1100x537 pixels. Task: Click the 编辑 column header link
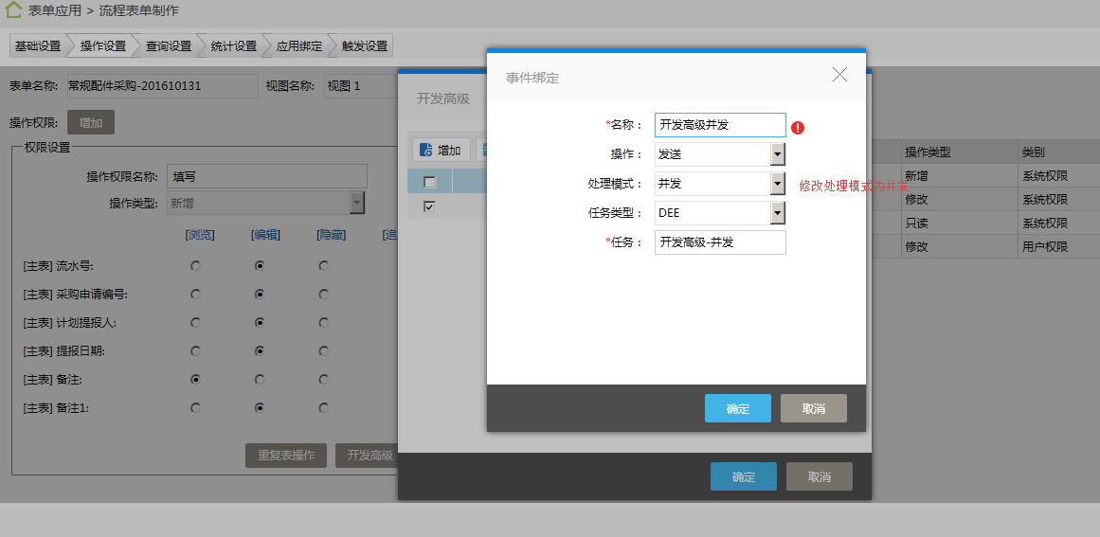click(264, 235)
